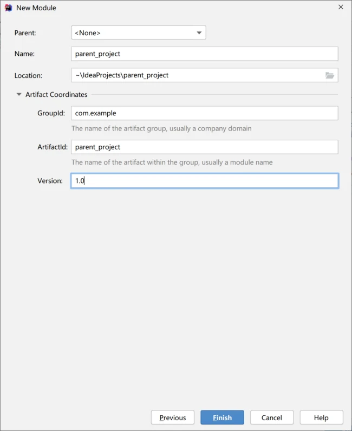The height and width of the screenshot is (431, 352).
Task: Click the Finish button
Action: coord(222,417)
